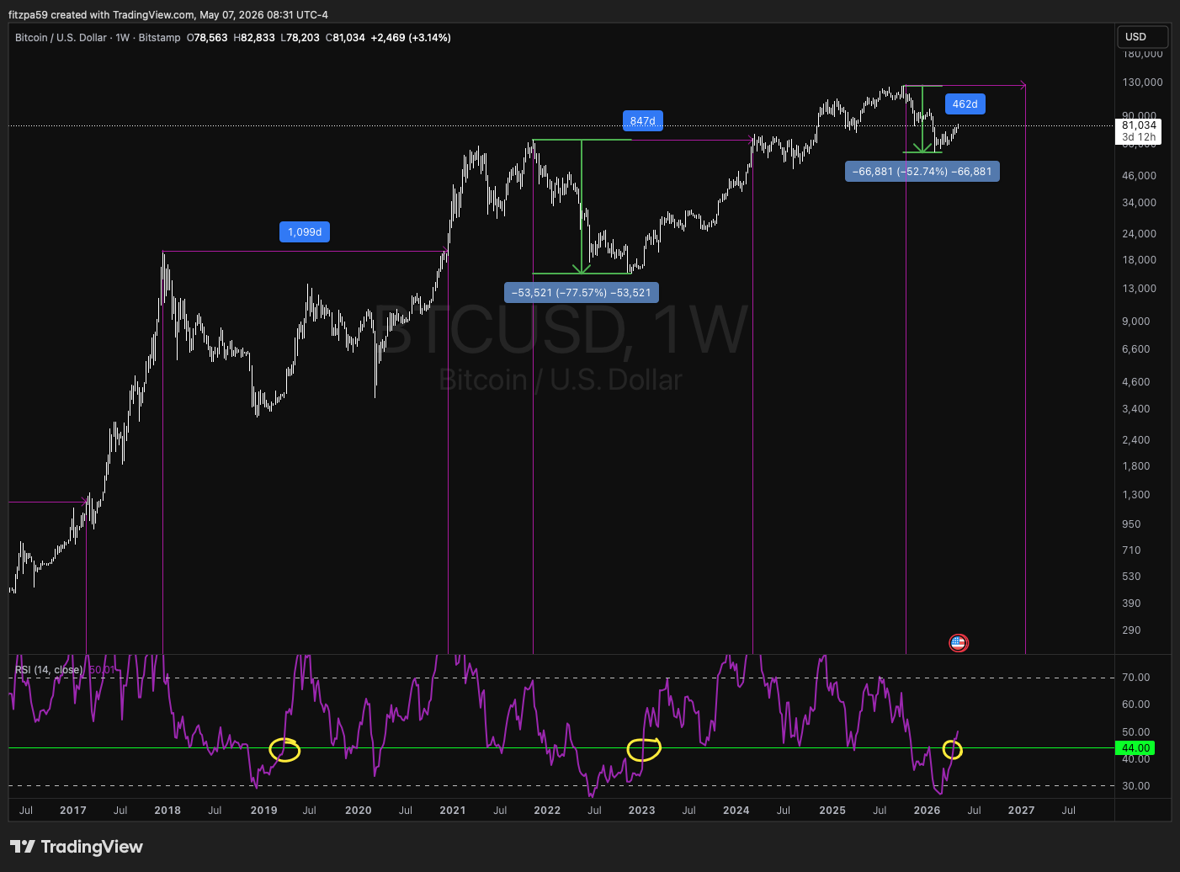Viewport: 1180px width, 872px height.
Task: Select the 847d date range label
Action: tap(642, 121)
